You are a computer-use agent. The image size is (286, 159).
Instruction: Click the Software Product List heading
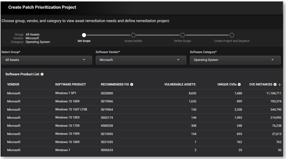pos(22,74)
